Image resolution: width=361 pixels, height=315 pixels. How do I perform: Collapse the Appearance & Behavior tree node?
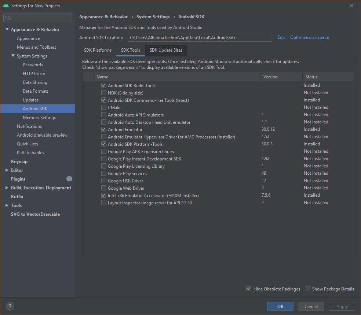(7, 29)
